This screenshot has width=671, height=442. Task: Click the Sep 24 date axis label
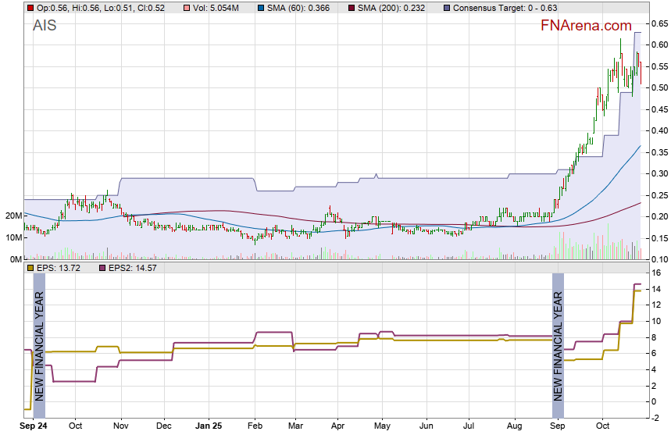34,426
